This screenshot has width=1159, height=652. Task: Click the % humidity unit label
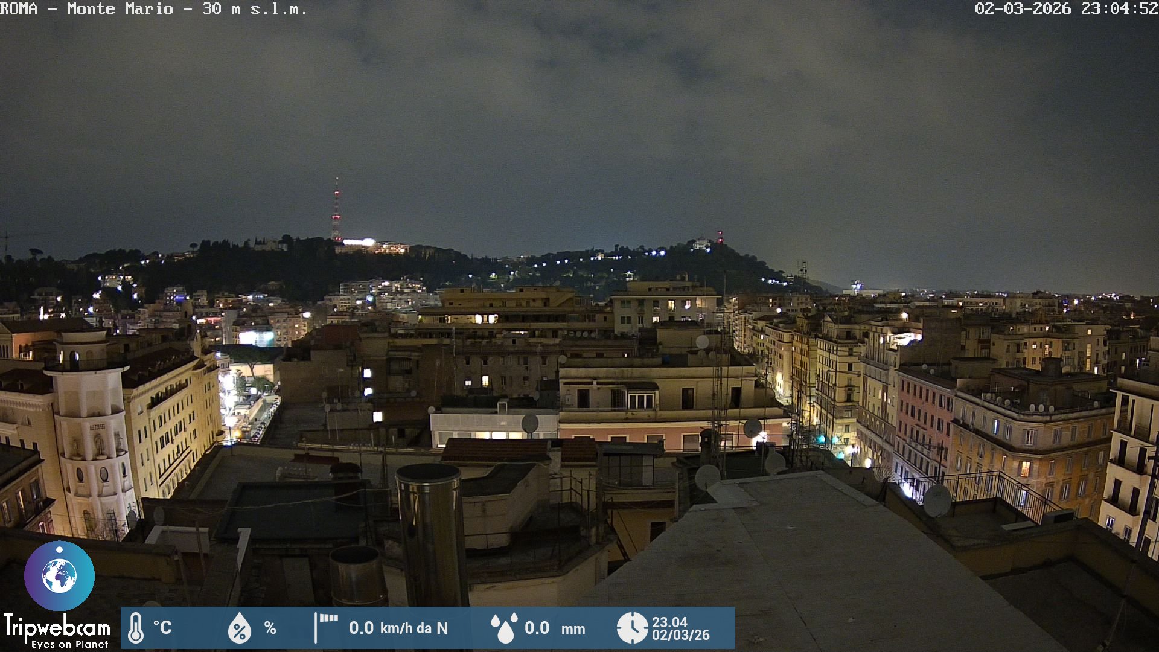(x=270, y=628)
